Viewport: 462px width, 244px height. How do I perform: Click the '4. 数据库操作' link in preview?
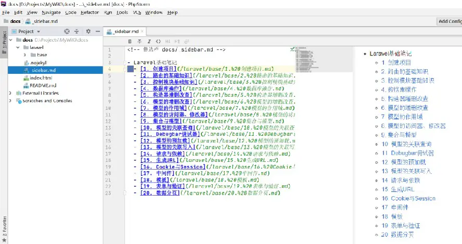[399, 89]
